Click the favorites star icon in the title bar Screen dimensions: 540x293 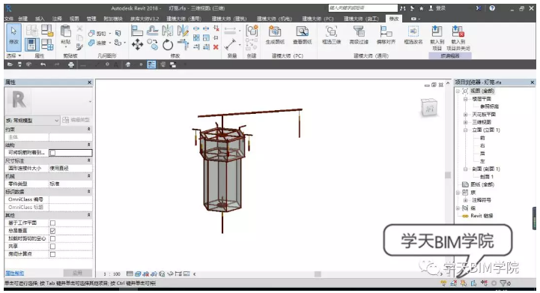[x=421, y=8]
